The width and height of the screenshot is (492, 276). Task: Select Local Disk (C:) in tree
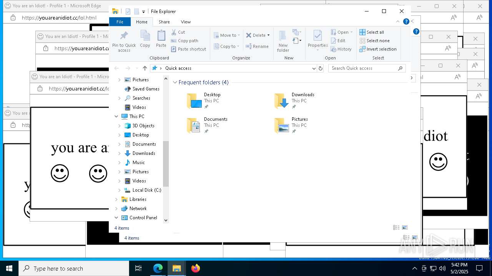(x=146, y=190)
